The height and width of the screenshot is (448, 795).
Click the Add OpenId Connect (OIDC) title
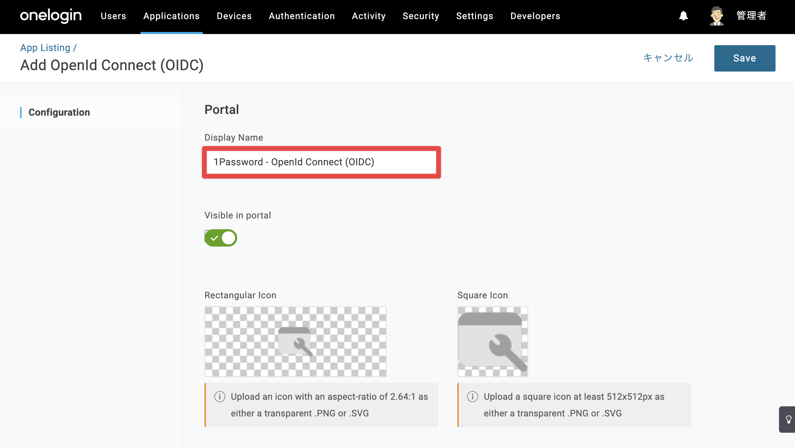coord(112,65)
